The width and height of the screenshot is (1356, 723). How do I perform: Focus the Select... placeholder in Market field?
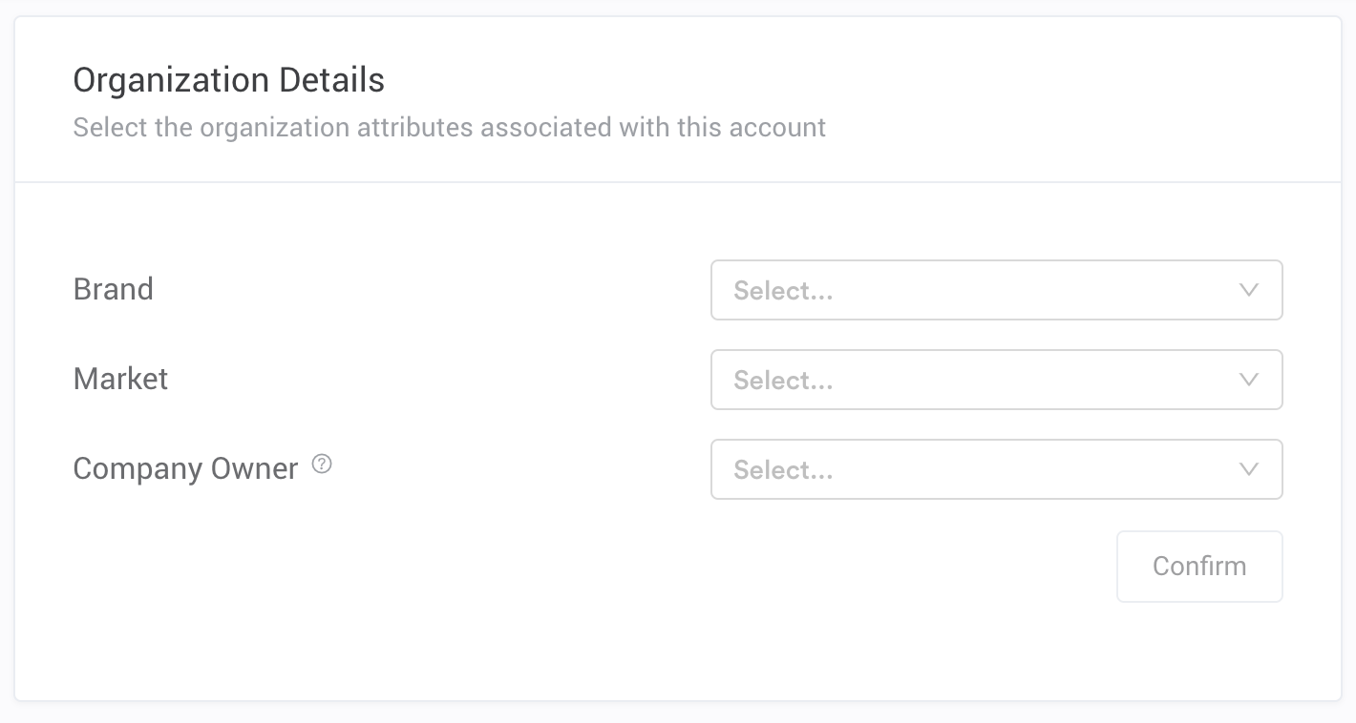point(783,381)
